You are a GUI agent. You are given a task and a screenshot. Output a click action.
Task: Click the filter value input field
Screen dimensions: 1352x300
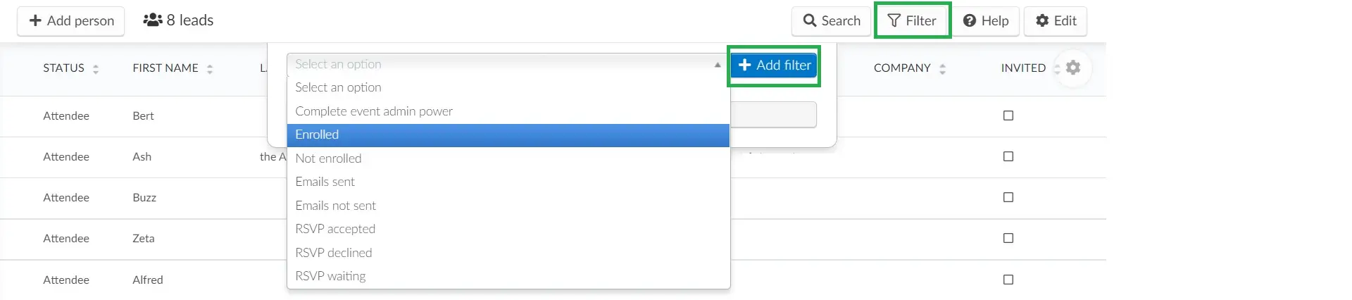pyautogui.click(x=773, y=115)
